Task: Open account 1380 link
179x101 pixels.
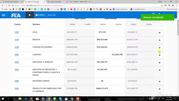Action: pos(17,81)
